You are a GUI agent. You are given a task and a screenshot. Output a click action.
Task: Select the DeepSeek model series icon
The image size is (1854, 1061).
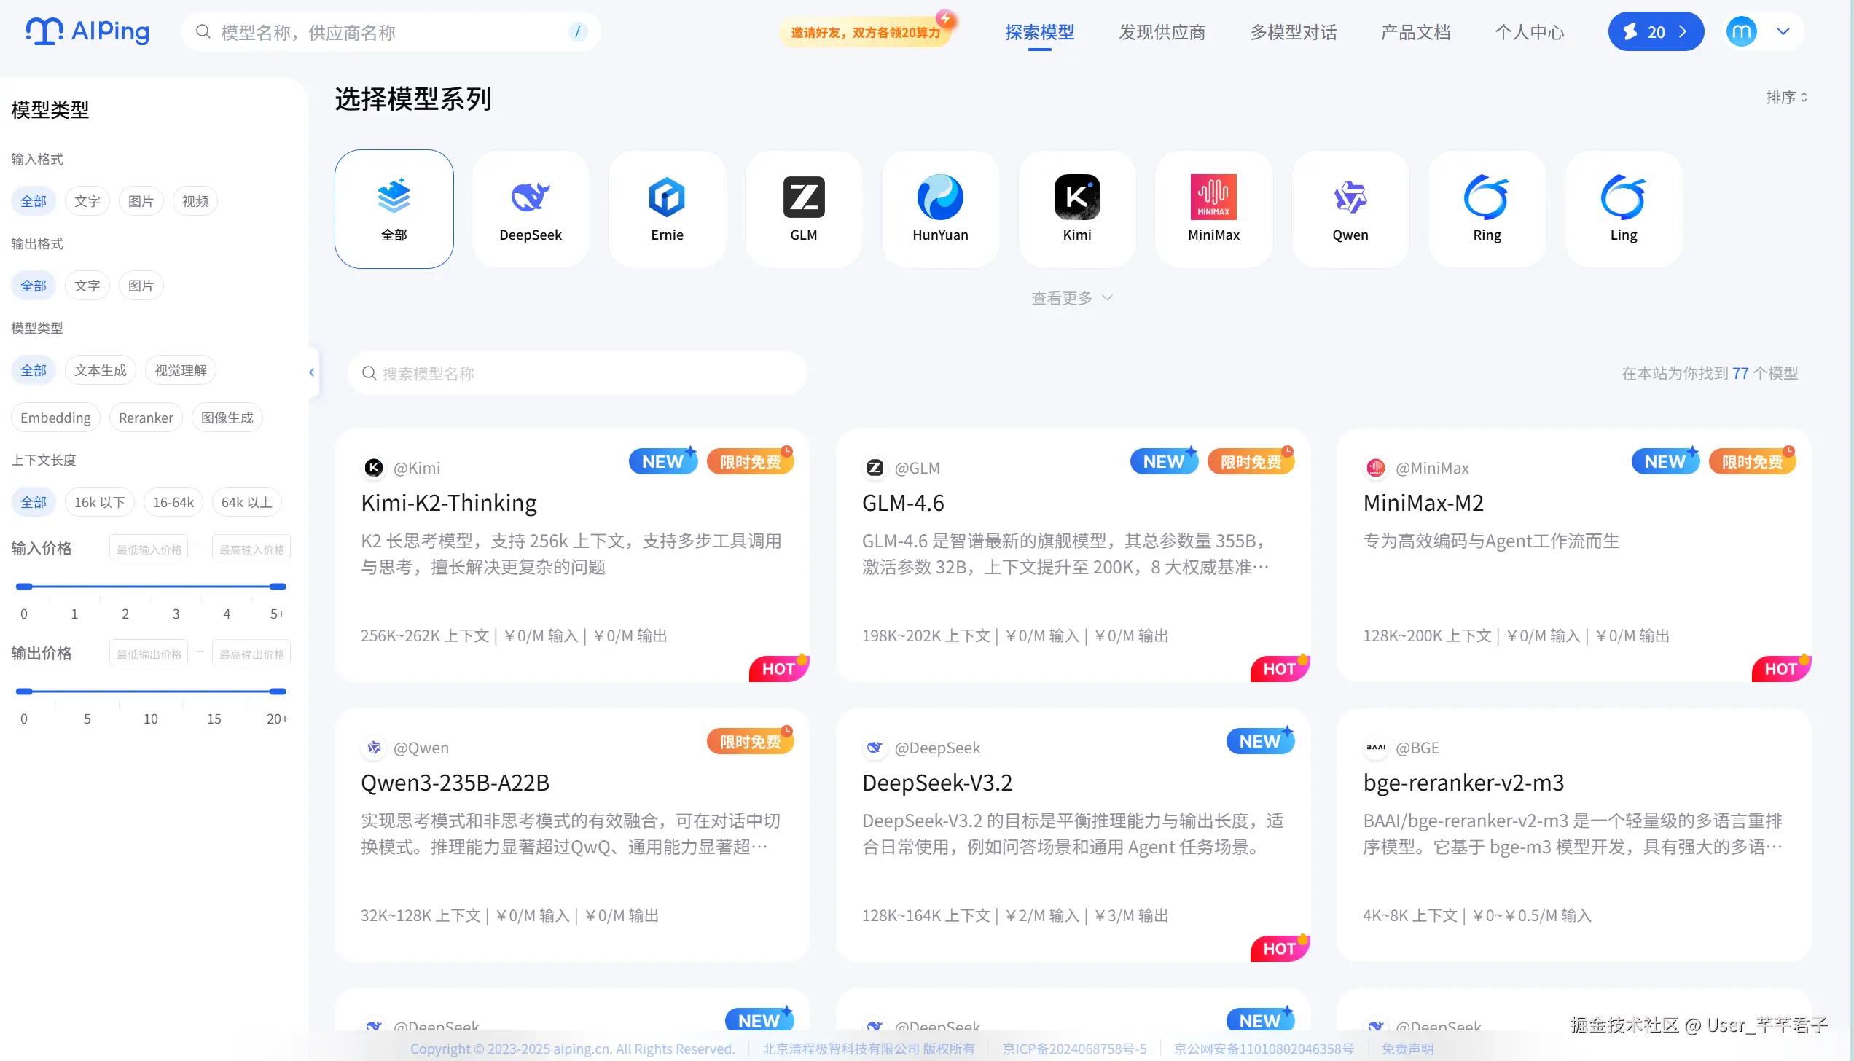pyautogui.click(x=531, y=197)
